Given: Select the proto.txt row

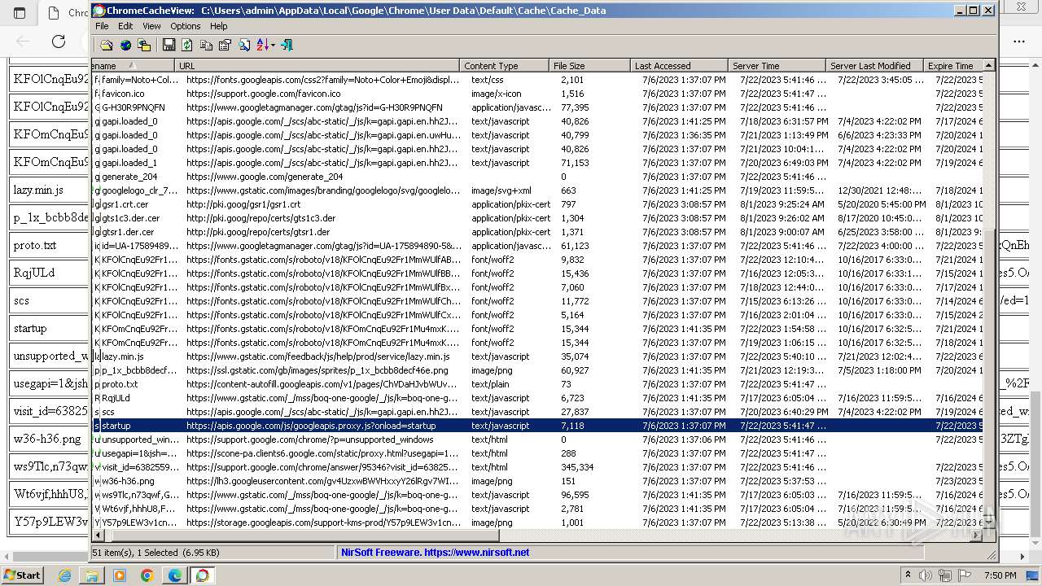Looking at the screenshot, I should 538,384.
